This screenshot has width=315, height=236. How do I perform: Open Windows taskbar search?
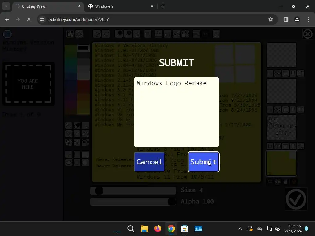[x=131, y=229]
